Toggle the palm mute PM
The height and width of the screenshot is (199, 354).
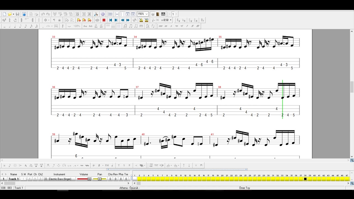tap(107, 165)
